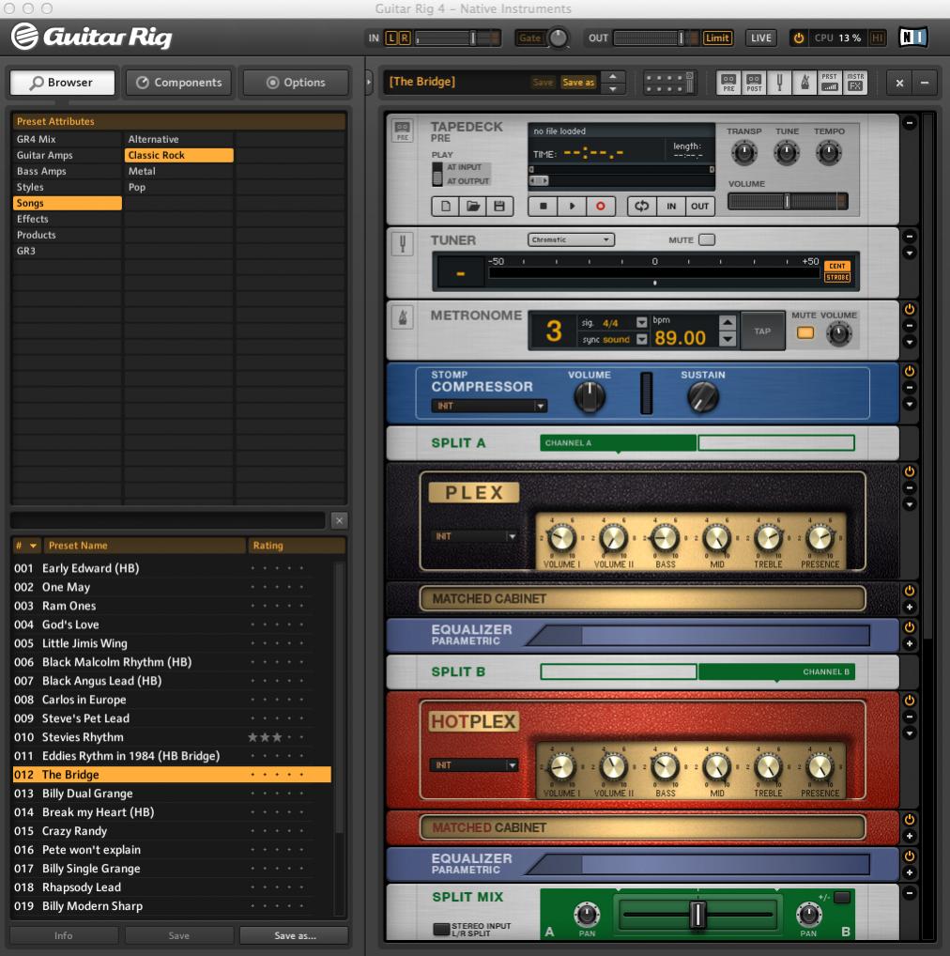Enable LIVE view mode
Screen dimensions: 950x956
(760, 38)
